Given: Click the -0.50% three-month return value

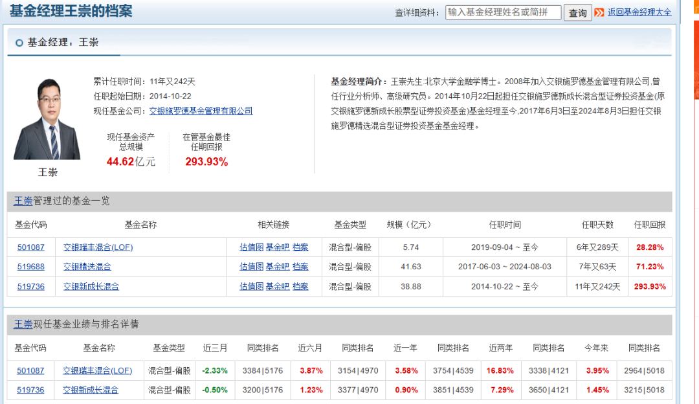Looking at the screenshot, I should (x=215, y=390).
